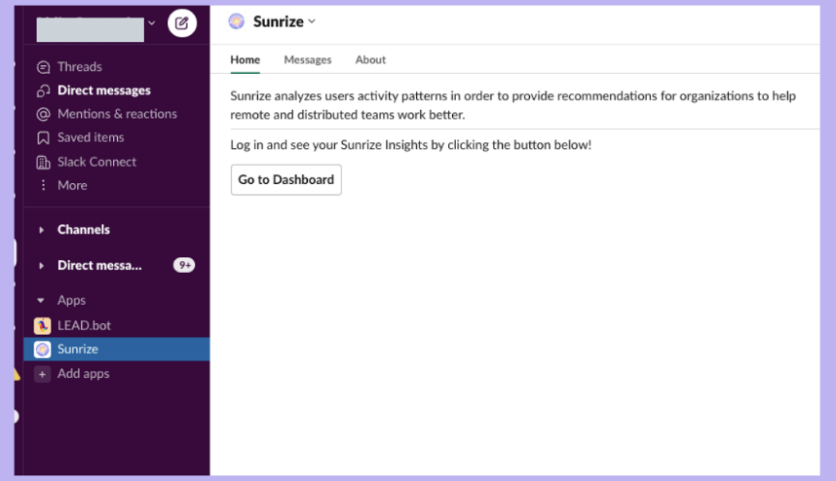
Task: Open the Slack Connect label
Action: [97, 162]
